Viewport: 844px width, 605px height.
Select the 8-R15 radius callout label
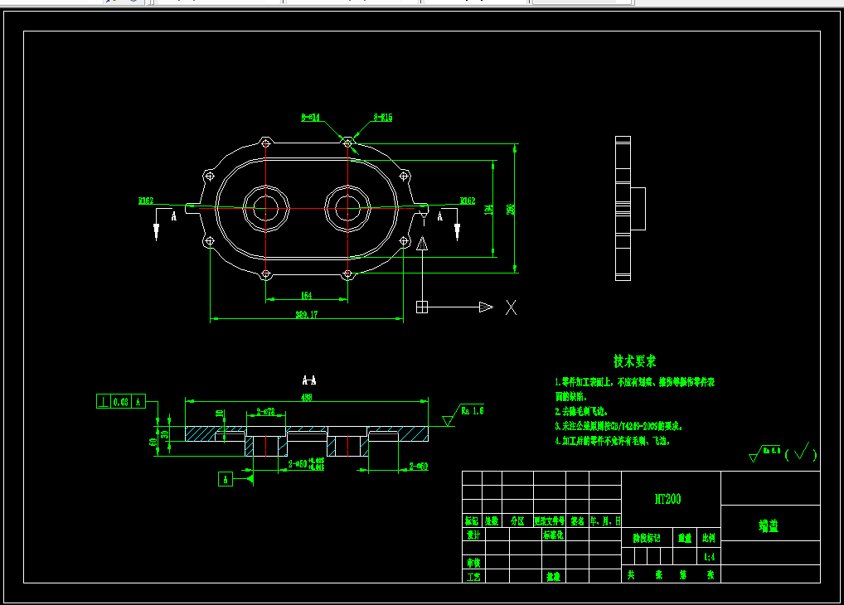[x=383, y=118]
